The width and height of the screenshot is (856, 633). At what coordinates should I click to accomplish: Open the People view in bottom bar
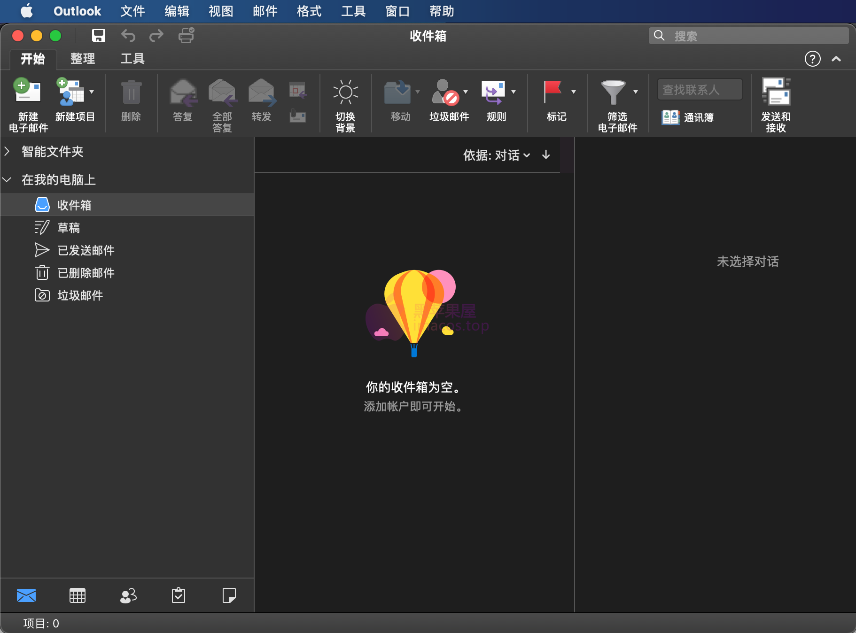click(128, 595)
